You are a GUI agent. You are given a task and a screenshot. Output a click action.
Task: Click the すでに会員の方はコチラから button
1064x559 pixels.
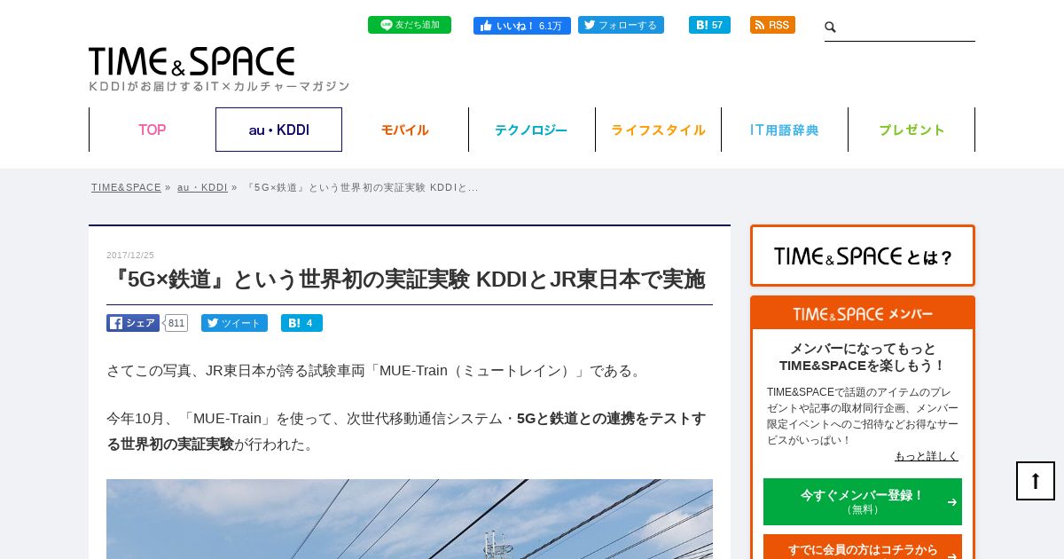[863, 547]
